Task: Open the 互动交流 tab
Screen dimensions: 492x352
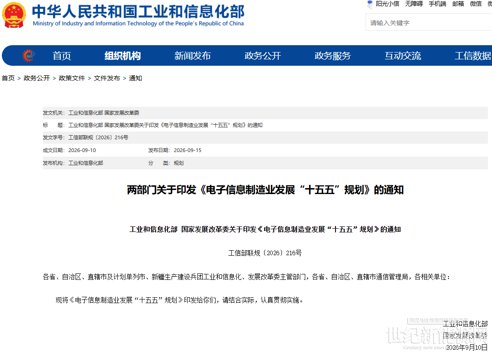Action: 403,56
